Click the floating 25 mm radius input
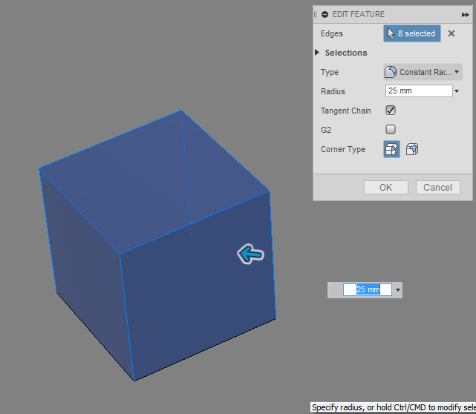Image resolution: width=476 pixels, height=414 pixels. point(368,289)
